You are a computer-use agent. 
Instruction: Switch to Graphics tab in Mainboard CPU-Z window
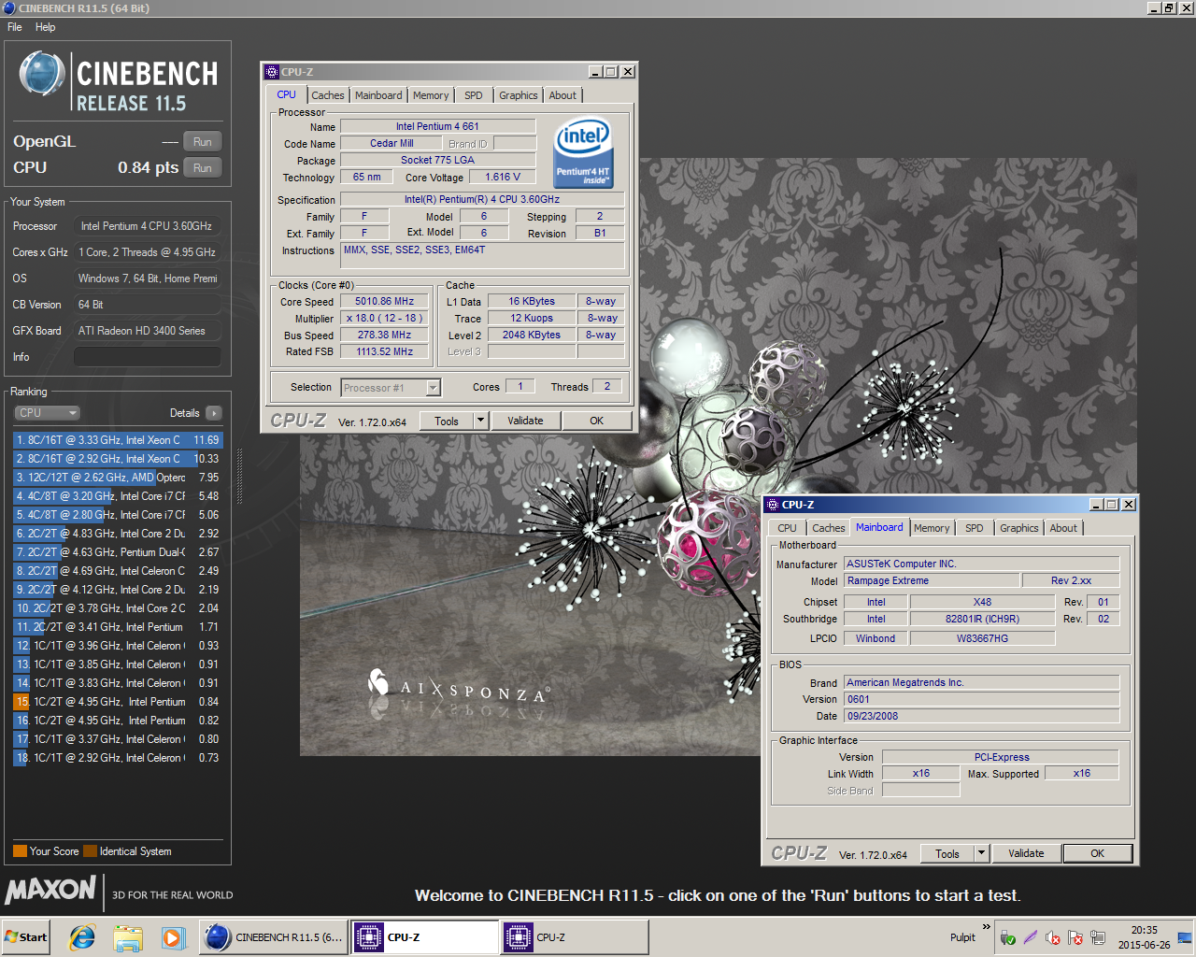tap(1019, 528)
